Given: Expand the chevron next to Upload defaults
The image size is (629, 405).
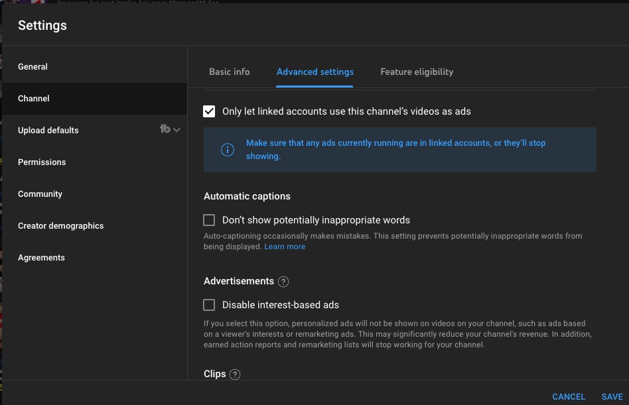Looking at the screenshot, I should coord(176,130).
